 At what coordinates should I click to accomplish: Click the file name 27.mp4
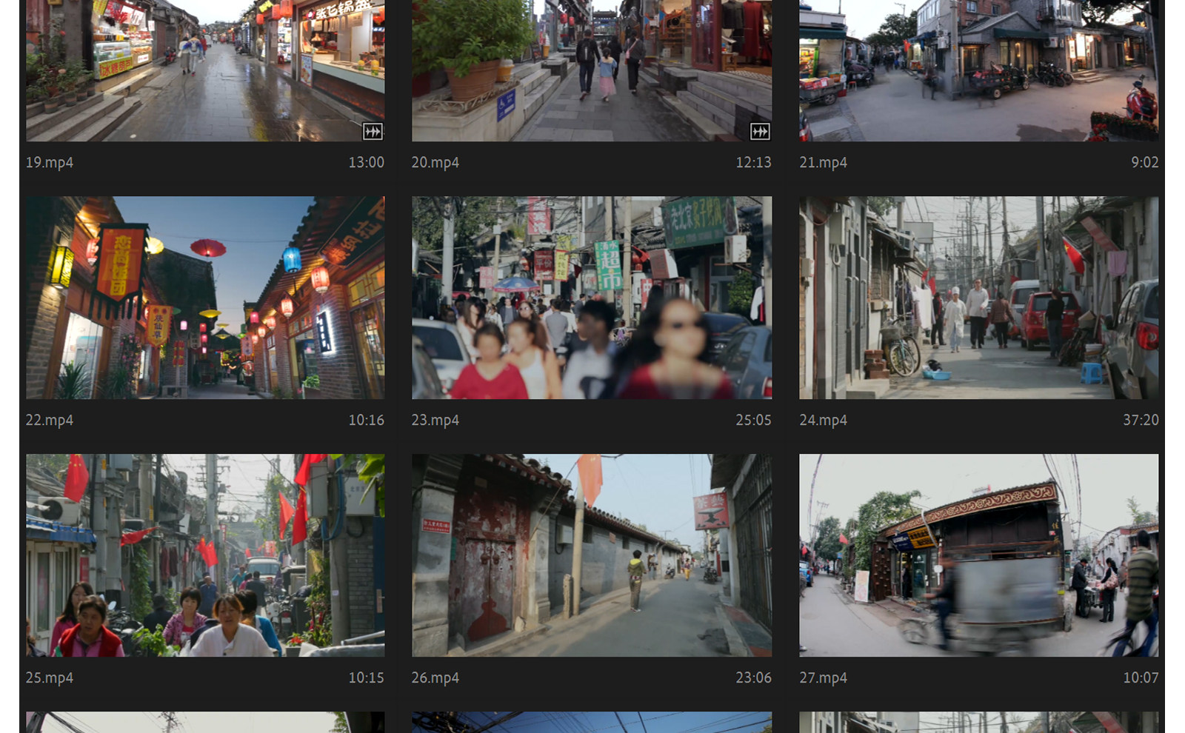823,678
